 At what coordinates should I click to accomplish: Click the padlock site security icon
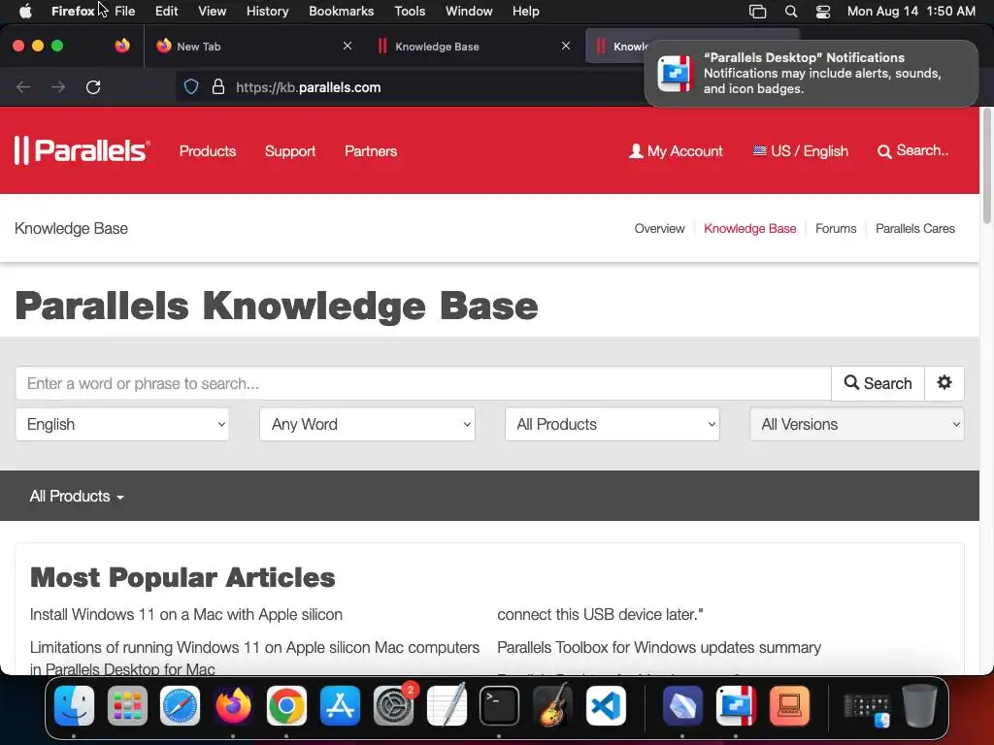coord(218,86)
